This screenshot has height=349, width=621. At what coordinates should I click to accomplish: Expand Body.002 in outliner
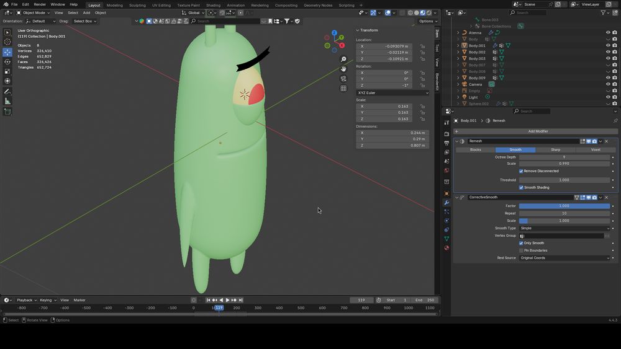[458, 52]
